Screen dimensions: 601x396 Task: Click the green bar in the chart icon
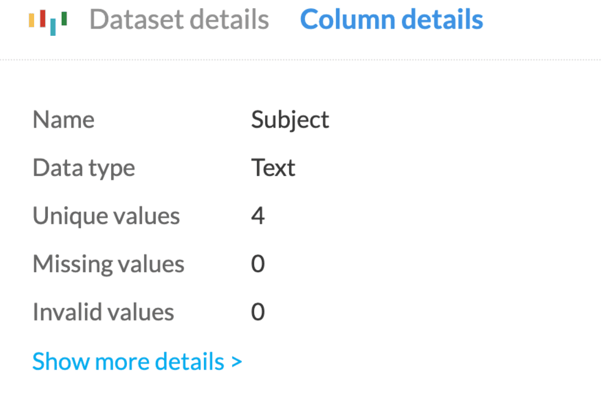pyautogui.click(x=64, y=19)
